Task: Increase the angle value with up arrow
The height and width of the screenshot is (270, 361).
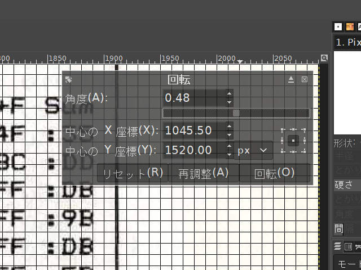Action: 229,94
